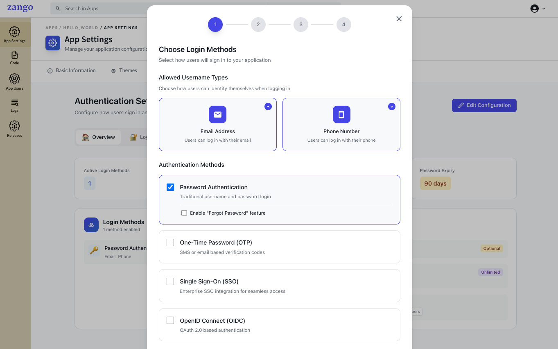Click the phone device icon

point(341,115)
